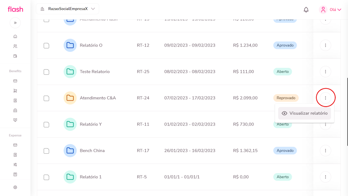This screenshot has height=196, width=348.
Task: Click the shopping cart icon under Benefits
Action: click(15, 91)
